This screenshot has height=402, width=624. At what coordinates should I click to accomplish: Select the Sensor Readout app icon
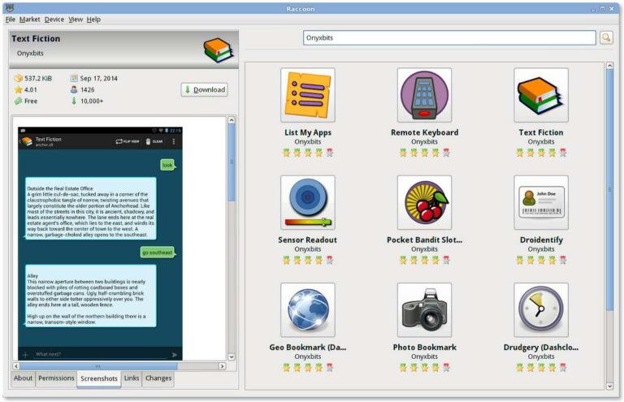(x=308, y=202)
